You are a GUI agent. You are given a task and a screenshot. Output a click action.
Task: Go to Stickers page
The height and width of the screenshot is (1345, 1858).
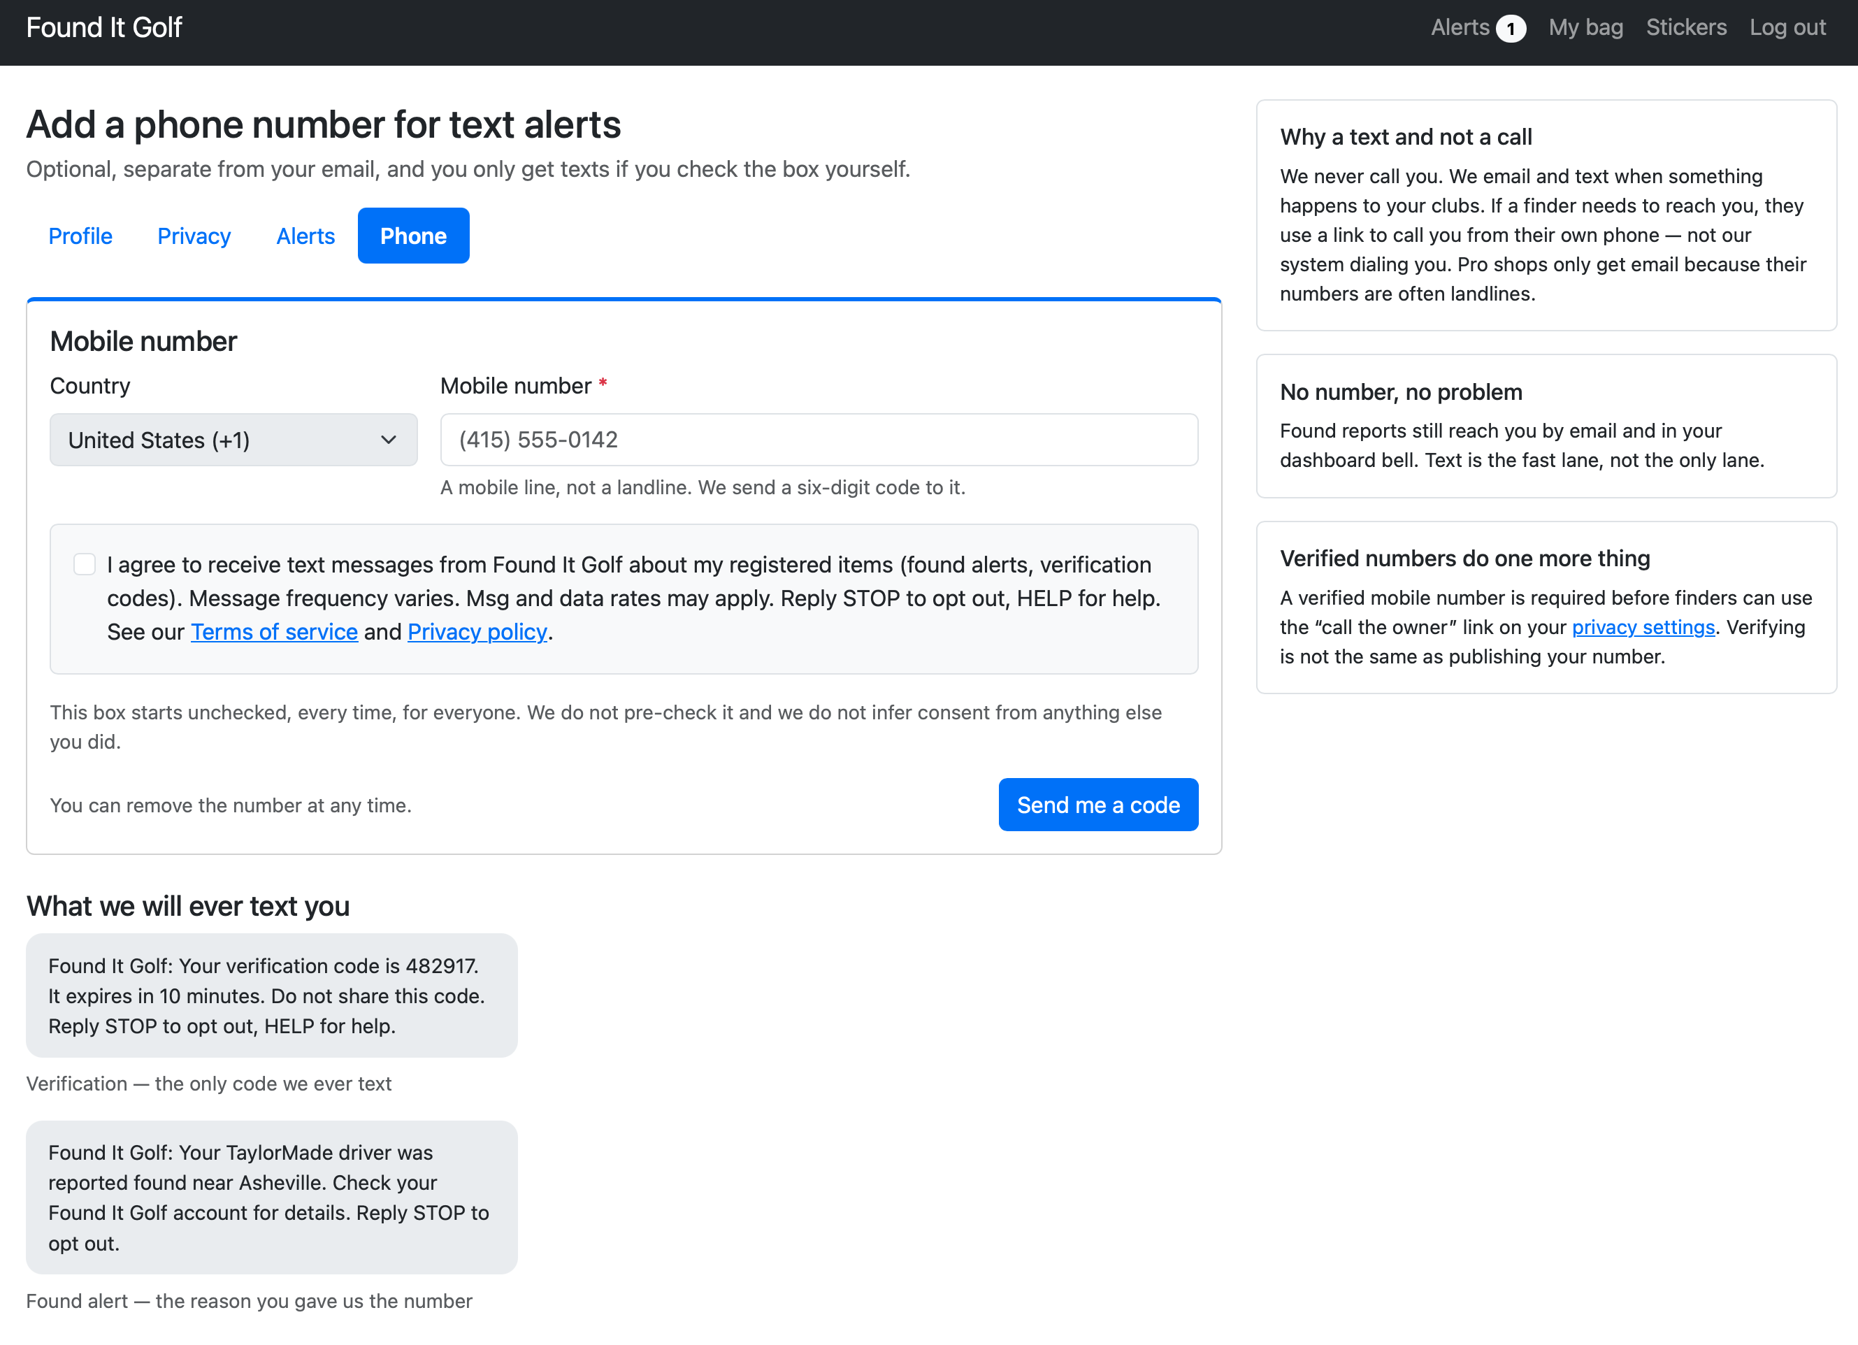coord(1686,28)
